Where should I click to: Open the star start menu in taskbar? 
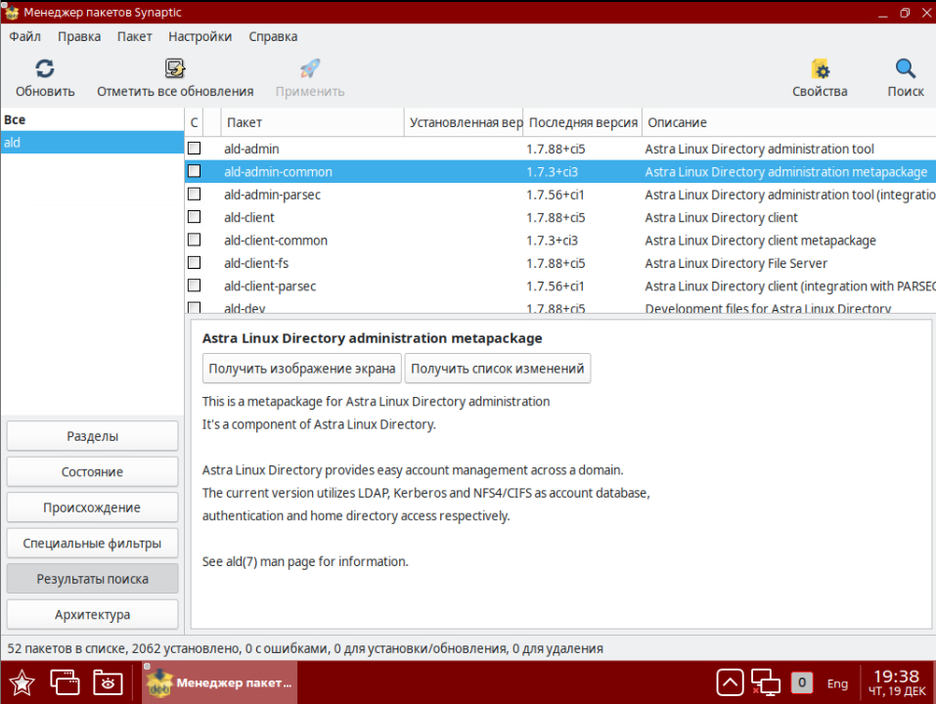point(22,682)
